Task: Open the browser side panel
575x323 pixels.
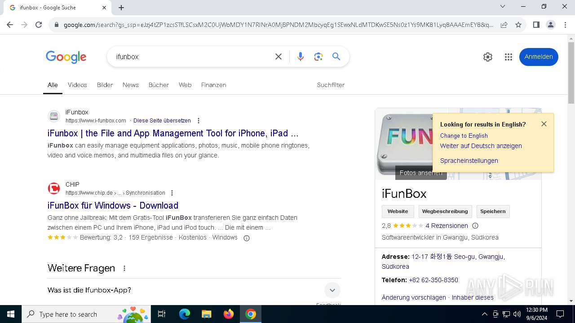Action: point(536,25)
